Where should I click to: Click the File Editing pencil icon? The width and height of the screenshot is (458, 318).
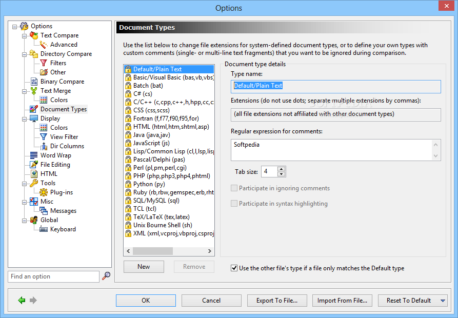[34, 165]
